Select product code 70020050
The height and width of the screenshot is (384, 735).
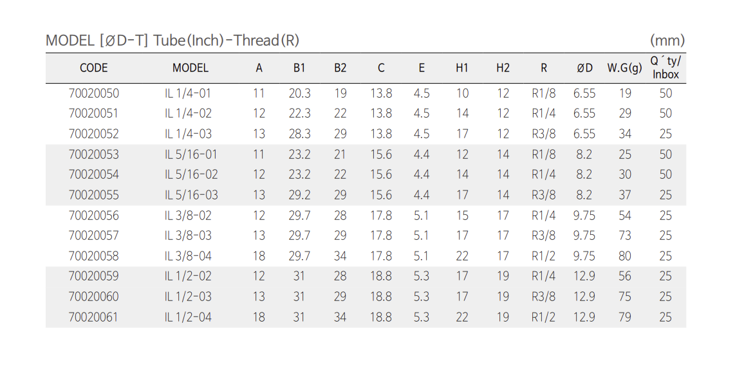click(94, 93)
